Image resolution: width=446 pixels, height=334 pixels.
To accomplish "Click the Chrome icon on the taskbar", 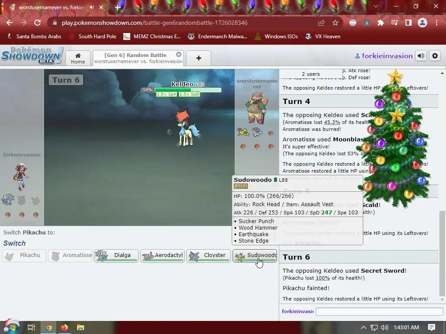I will [x=49, y=327].
